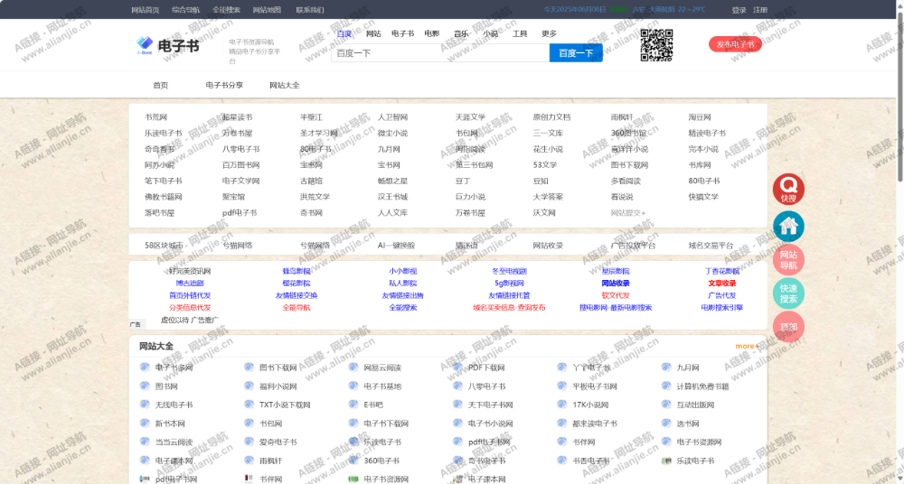The height and width of the screenshot is (484, 904).
Task: Click the icon beside 电子书基地
Action: pyautogui.click(x=353, y=386)
